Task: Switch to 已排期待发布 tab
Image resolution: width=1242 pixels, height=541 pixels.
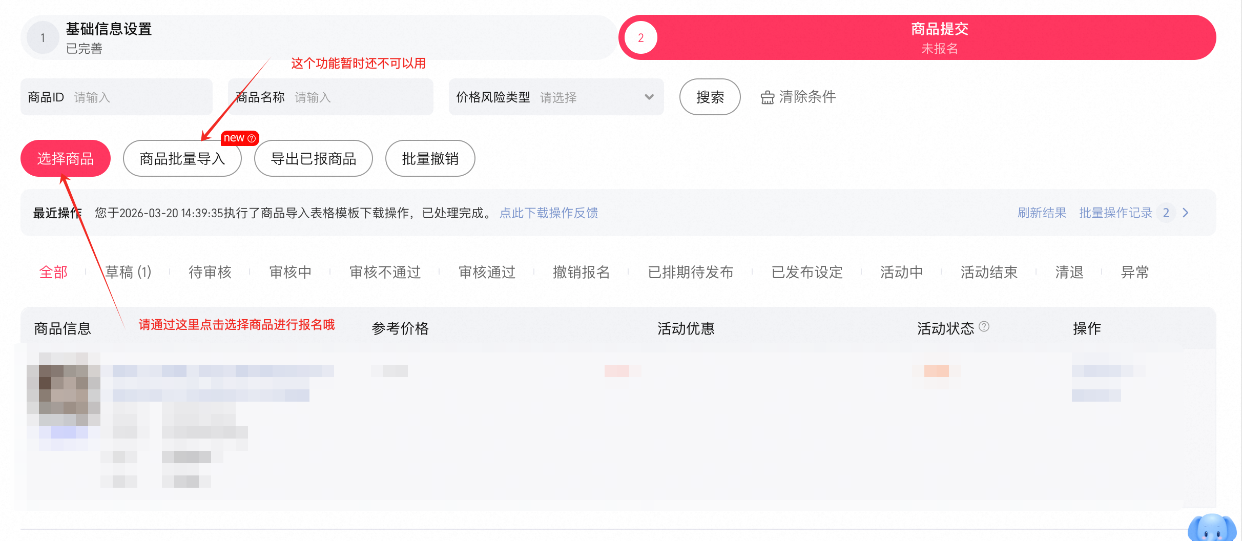Action: [690, 272]
